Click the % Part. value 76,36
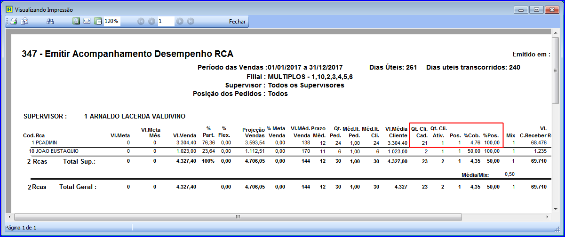Screen dimensions: 565x237 209,142
